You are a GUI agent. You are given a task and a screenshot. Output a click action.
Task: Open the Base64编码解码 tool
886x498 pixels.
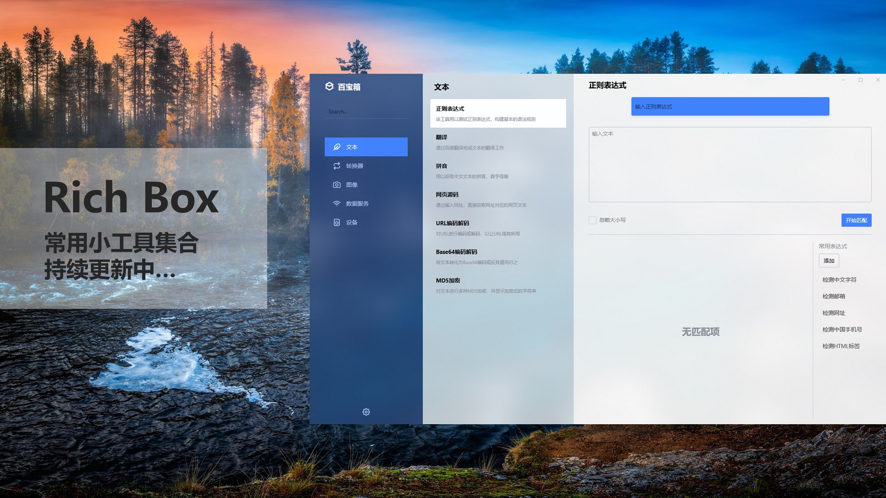tap(498, 256)
